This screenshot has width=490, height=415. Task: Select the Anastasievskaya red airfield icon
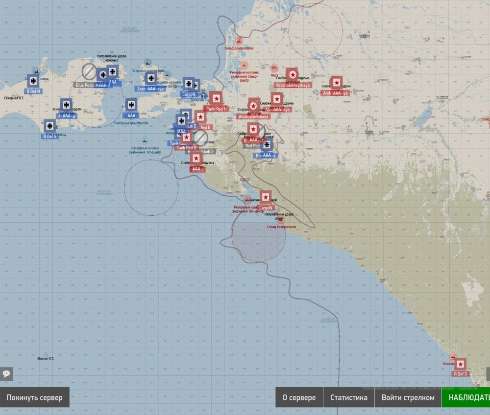point(253,106)
